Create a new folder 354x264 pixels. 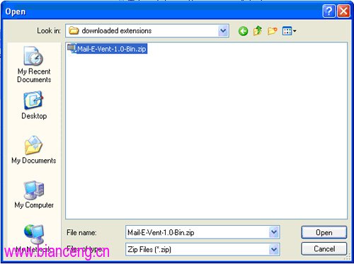tap(272, 31)
